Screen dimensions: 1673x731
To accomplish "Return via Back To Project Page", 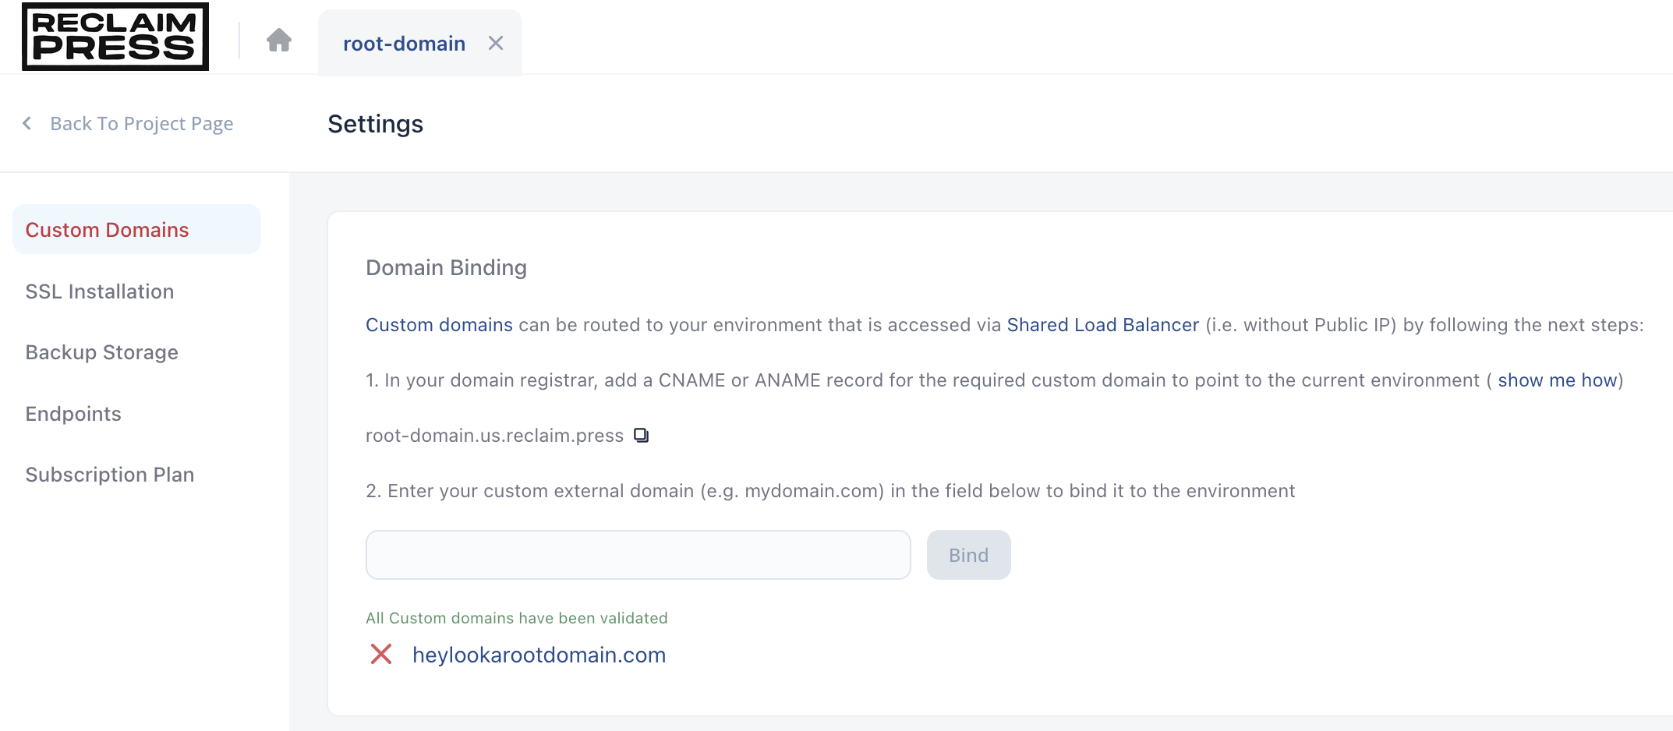I will click(142, 123).
